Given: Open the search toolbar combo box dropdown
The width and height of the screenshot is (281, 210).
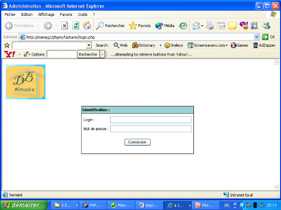Looking at the screenshot, I should pos(89,45).
